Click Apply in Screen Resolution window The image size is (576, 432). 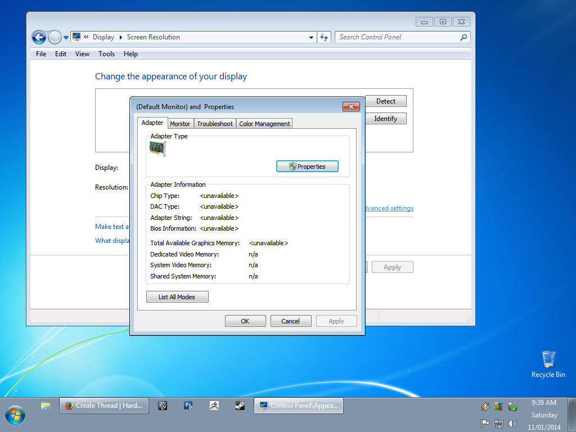pyautogui.click(x=392, y=267)
